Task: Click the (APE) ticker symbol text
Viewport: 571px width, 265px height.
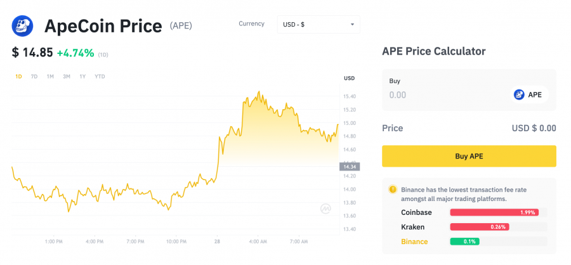Action: coord(181,26)
